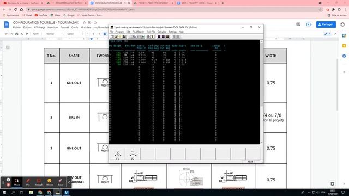
Task: Reload the browser page
Action: click(x=15, y=10)
